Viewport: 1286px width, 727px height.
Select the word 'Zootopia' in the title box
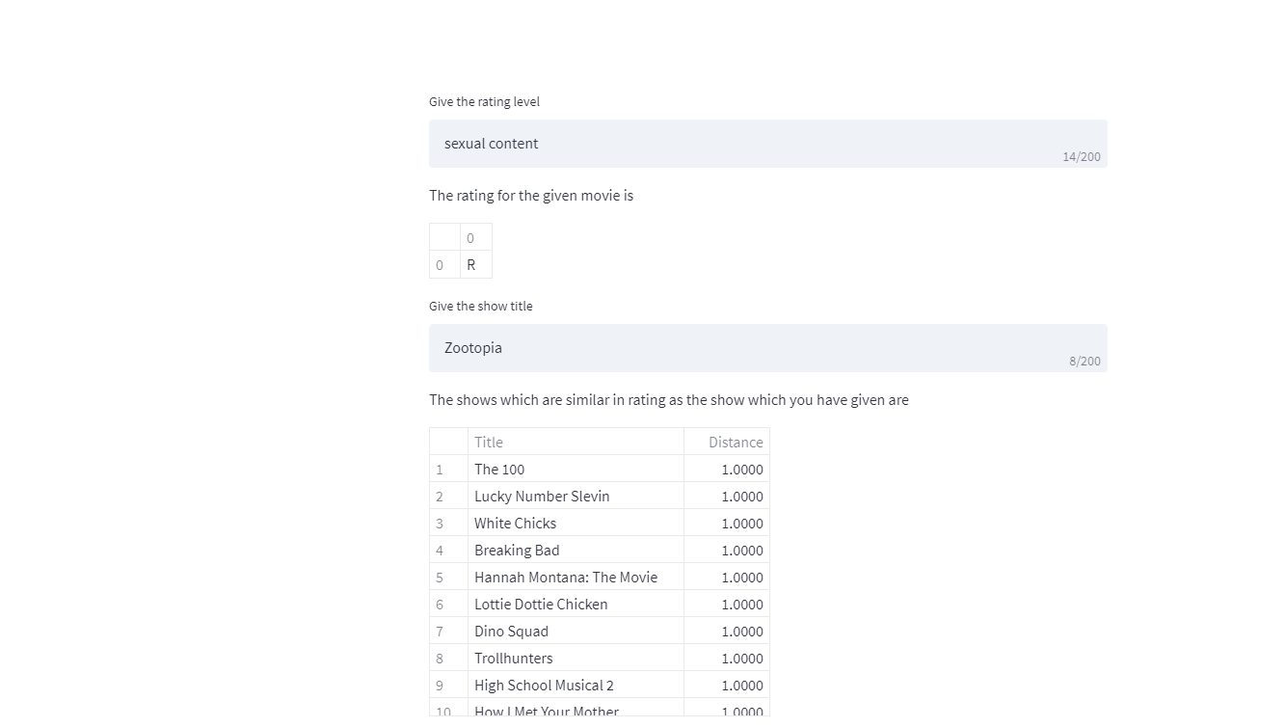coord(472,347)
